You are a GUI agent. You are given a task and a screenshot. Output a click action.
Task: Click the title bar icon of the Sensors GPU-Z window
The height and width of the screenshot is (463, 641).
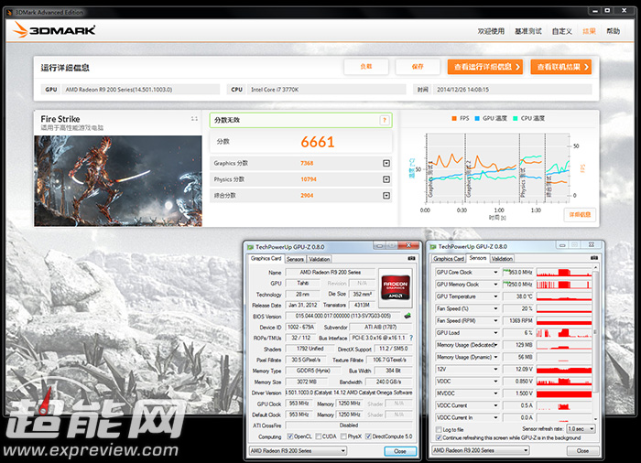[x=433, y=247]
